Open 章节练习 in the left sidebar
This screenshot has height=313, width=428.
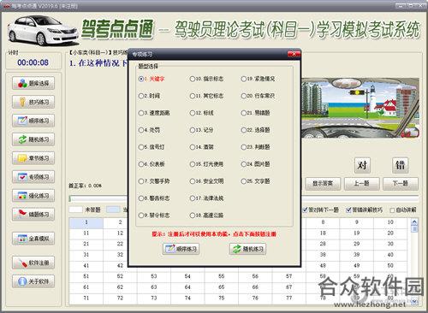(33, 158)
